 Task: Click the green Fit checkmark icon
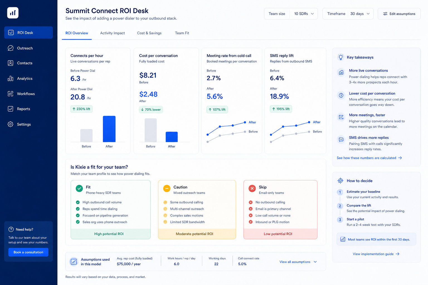click(79, 188)
